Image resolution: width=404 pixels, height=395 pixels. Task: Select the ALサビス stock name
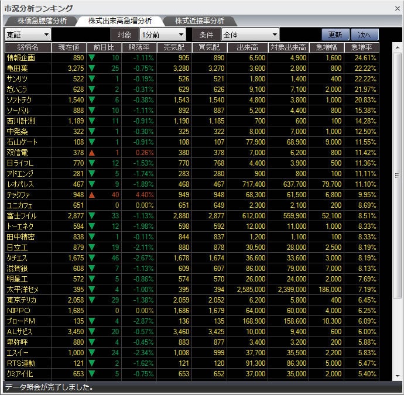click(x=20, y=332)
